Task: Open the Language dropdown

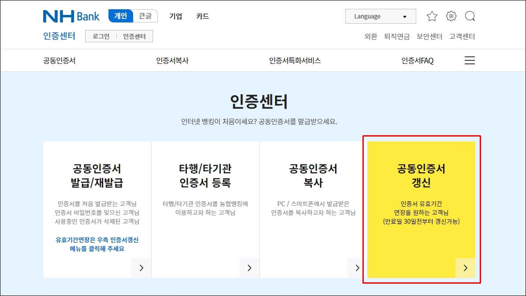Action: pyautogui.click(x=380, y=16)
